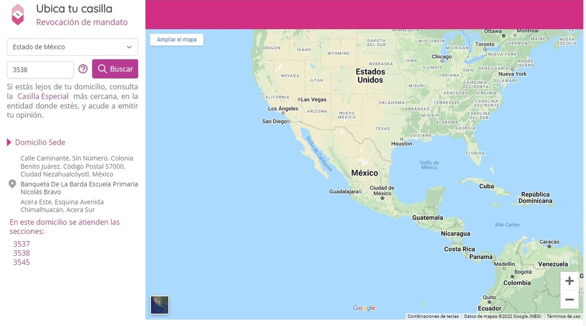
Task: Click the Buscar search button
Action: (115, 69)
